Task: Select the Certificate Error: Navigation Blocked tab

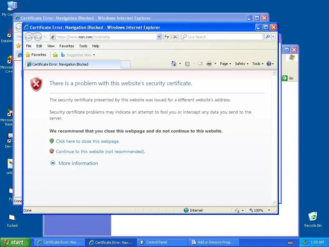Action: point(73,64)
